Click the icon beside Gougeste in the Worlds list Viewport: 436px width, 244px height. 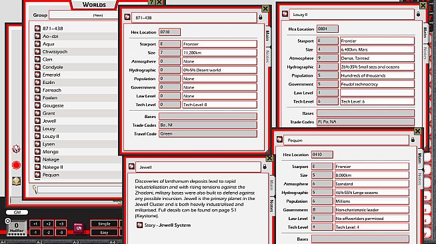(x=37, y=105)
